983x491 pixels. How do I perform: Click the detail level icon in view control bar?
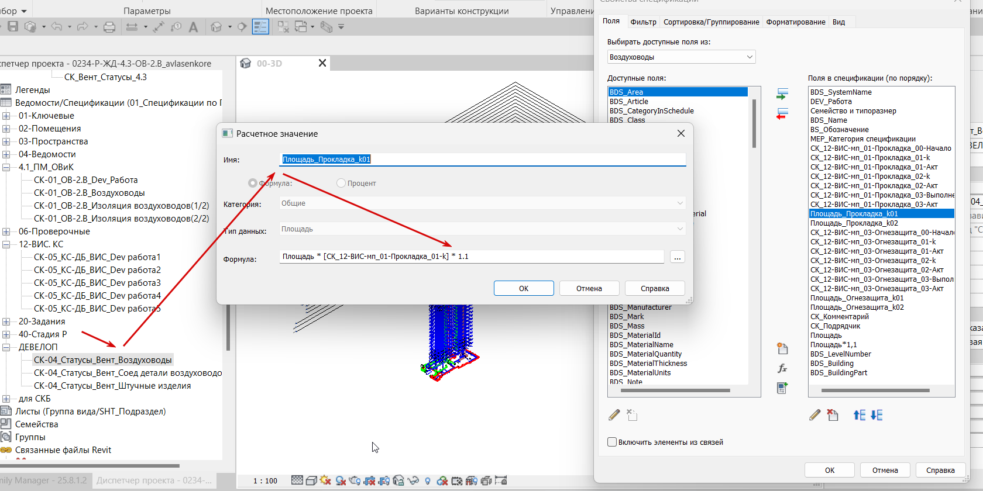tap(297, 480)
